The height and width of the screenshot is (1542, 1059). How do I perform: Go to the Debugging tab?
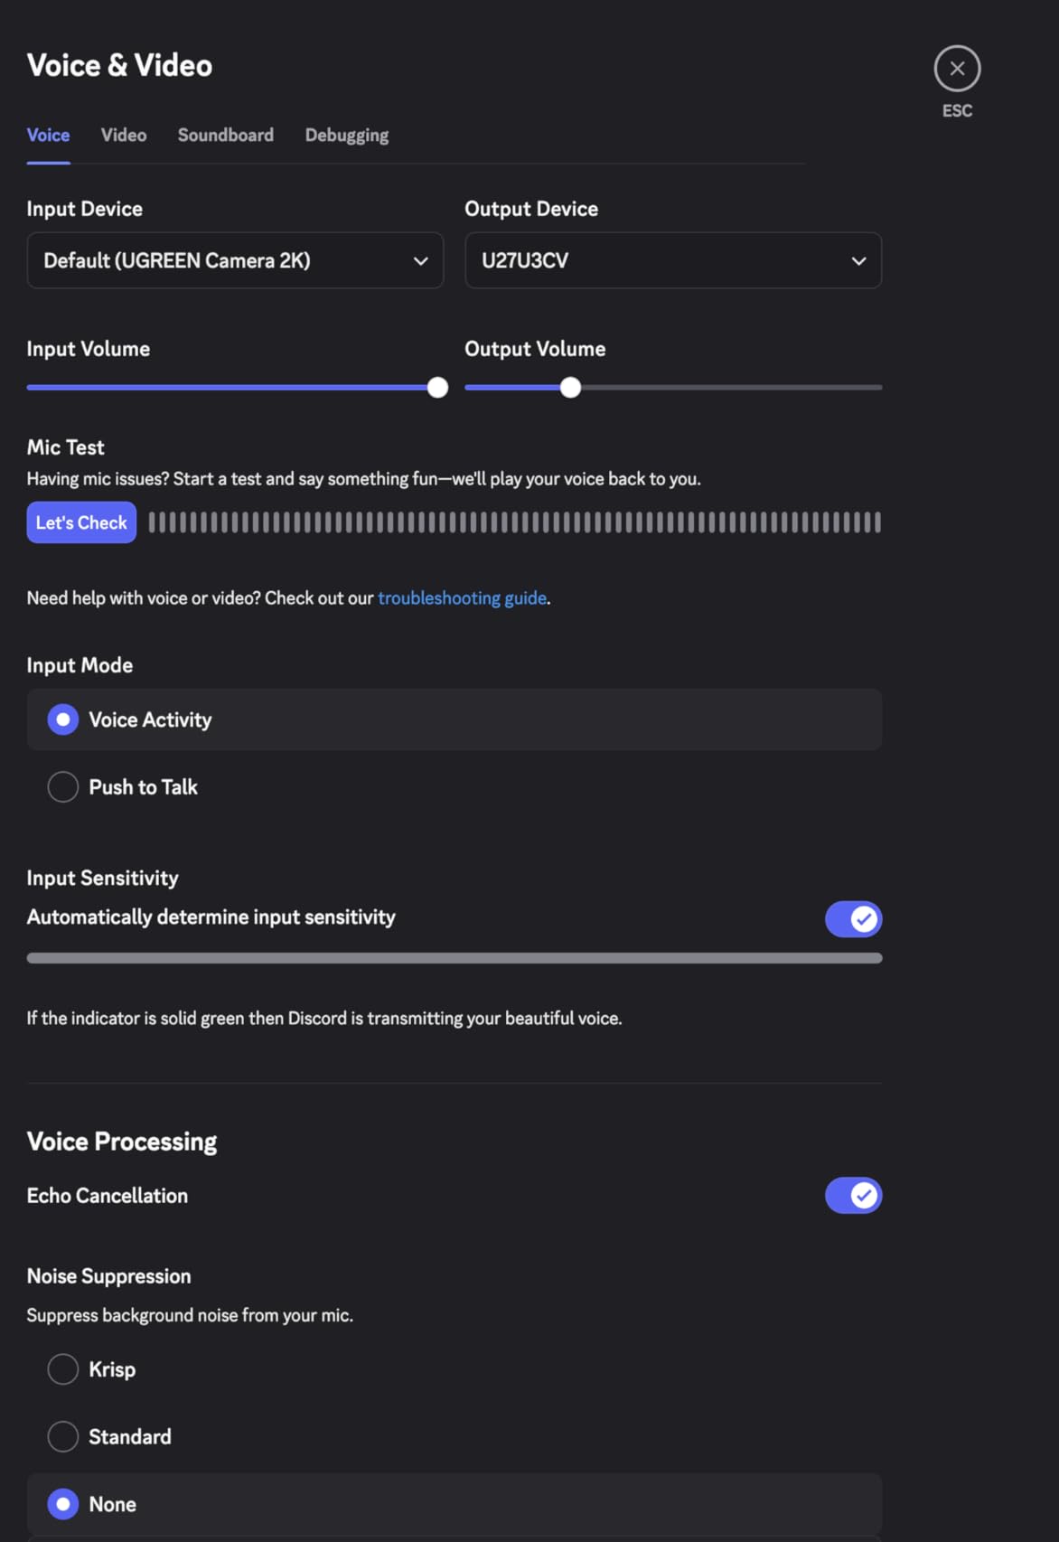click(x=347, y=135)
